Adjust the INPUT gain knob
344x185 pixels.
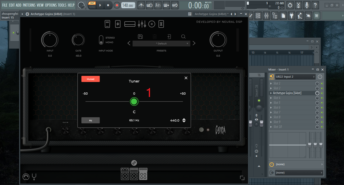coord(50,40)
